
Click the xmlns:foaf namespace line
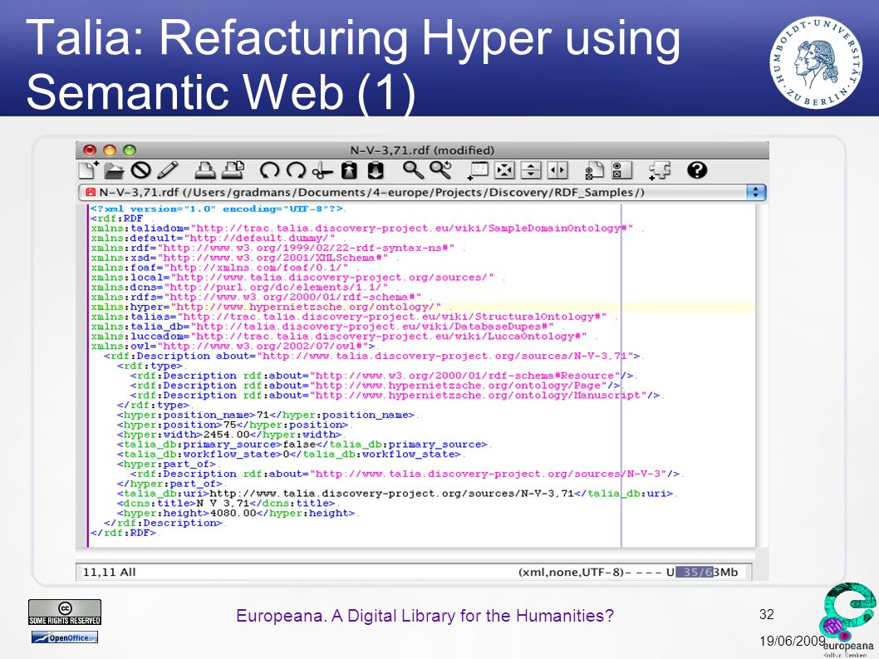coord(219,268)
